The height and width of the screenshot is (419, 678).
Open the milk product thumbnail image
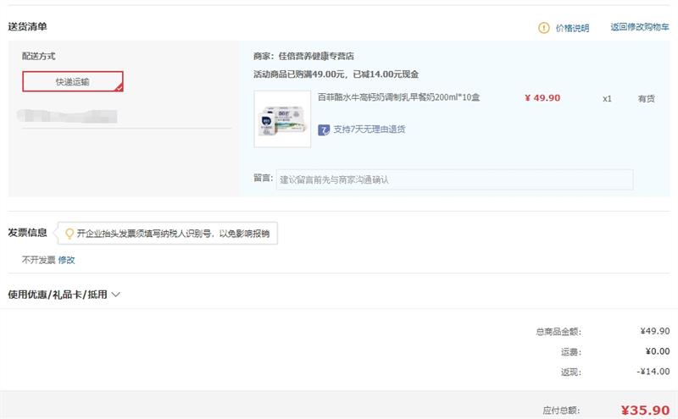click(282, 119)
